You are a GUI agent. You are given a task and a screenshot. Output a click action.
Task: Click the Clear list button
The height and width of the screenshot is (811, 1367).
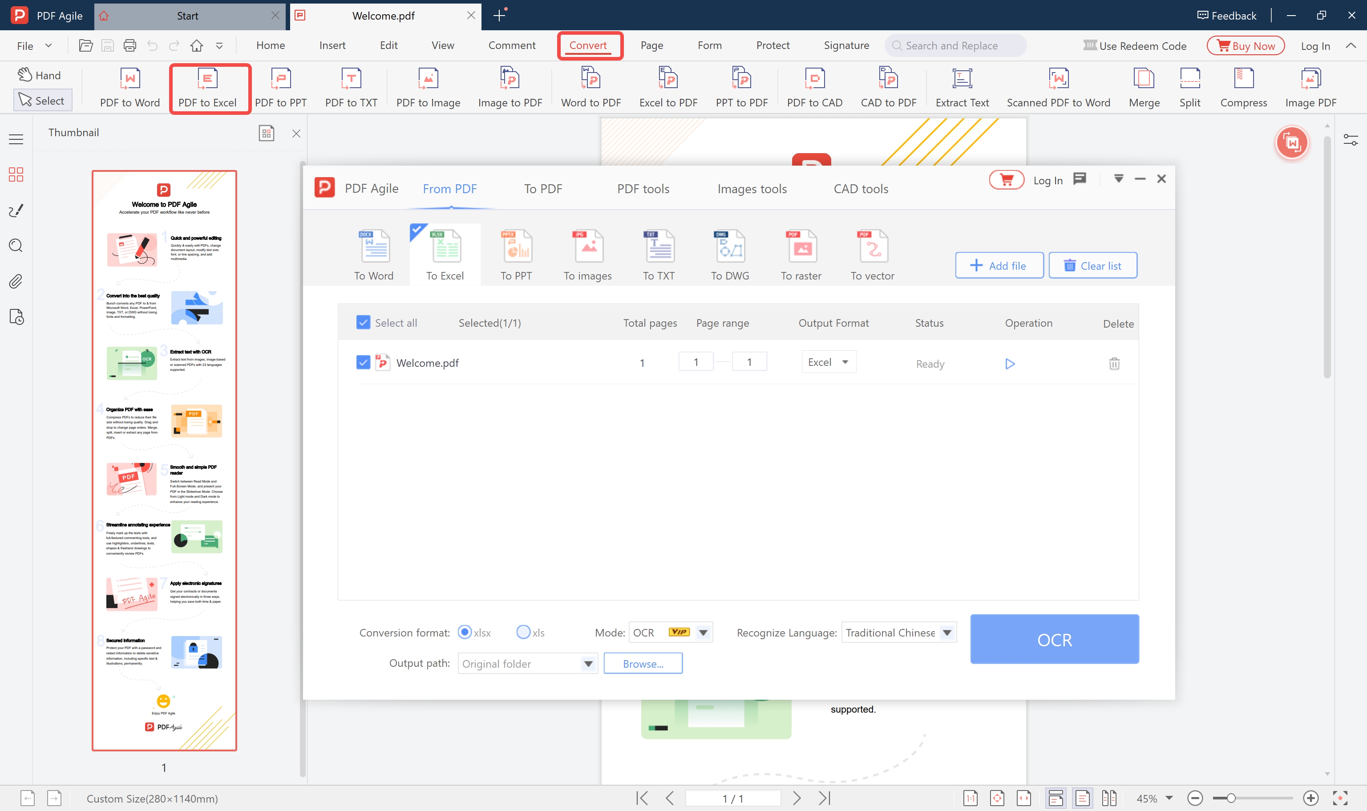pos(1093,265)
